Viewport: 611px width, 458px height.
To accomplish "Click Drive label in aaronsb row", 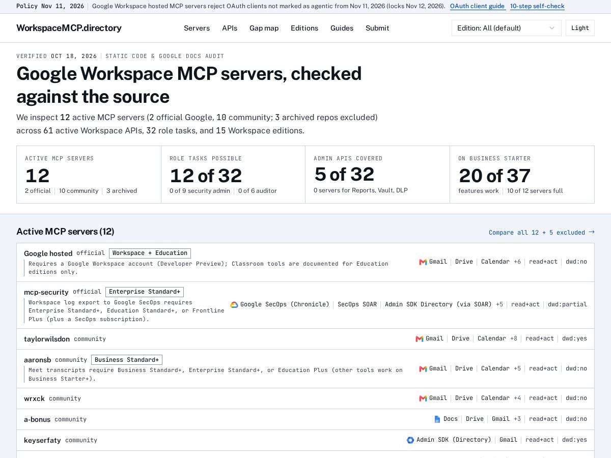I will [x=464, y=368].
